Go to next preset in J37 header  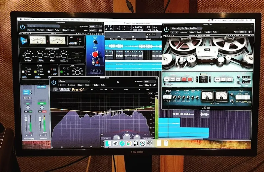click(177, 32)
